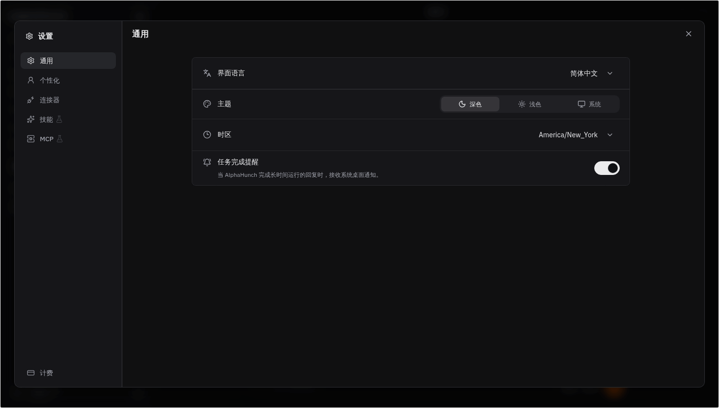This screenshot has height=408, width=719.
Task: Close the settings dialog with the X
Action: coord(689,34)
